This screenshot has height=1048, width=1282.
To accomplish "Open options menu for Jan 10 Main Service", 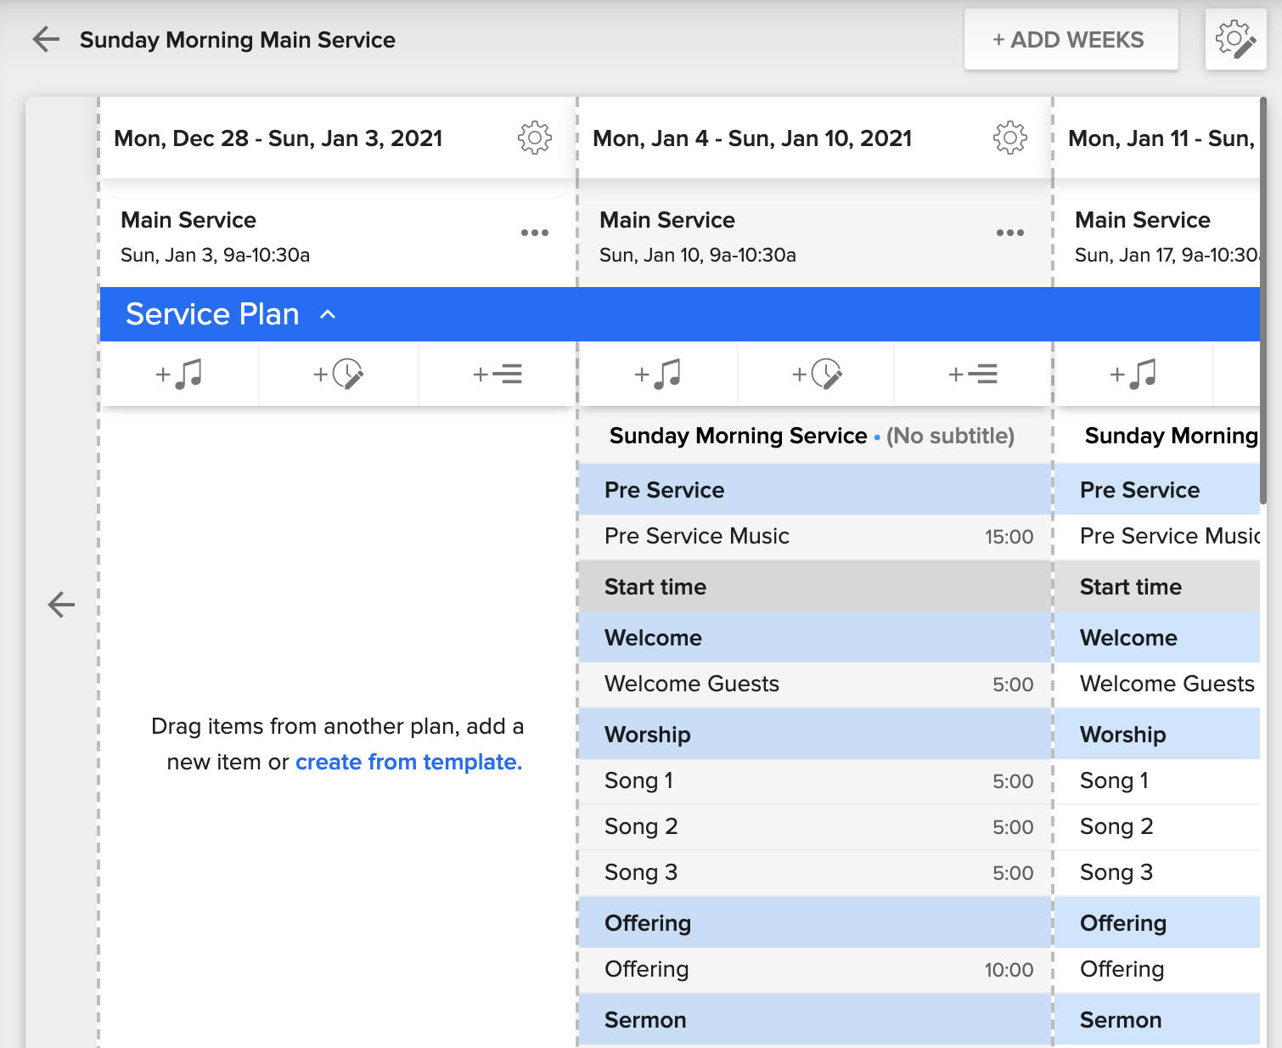I will pyautogui.click(x=1009, y=232).
